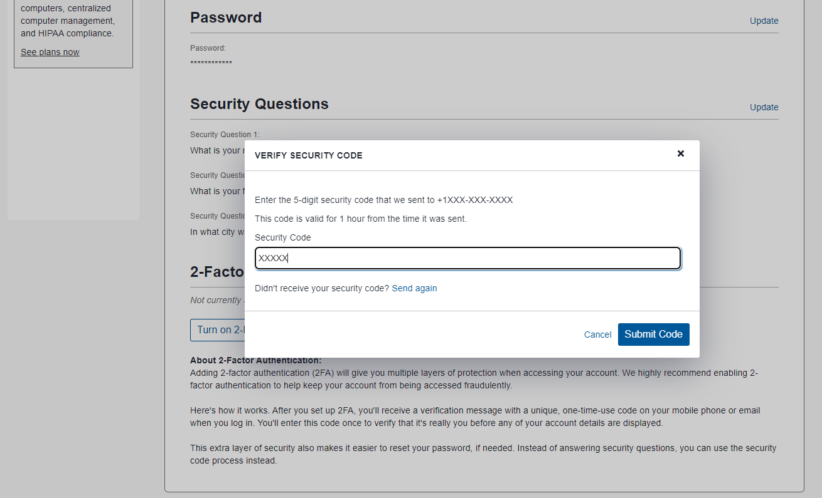This screenshot has height=498, width=822.
Task: Click the Verify Security Code dialog title
Action: coord(308,155)
